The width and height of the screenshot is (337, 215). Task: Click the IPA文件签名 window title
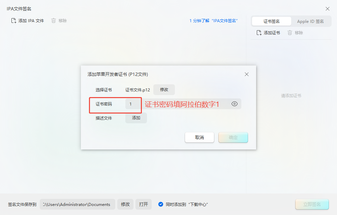pos(19,9)
